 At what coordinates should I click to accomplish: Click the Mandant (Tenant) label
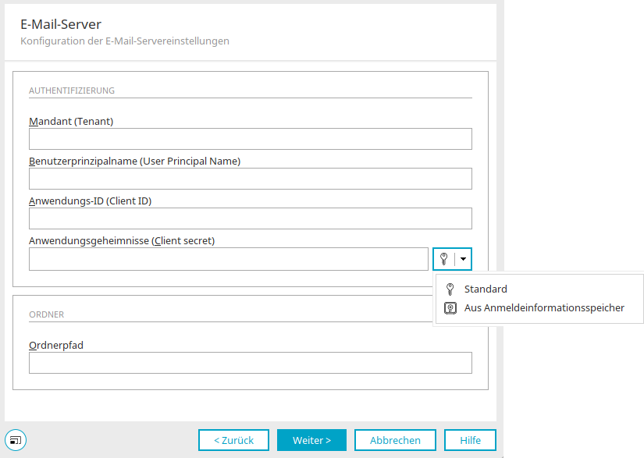71,122
